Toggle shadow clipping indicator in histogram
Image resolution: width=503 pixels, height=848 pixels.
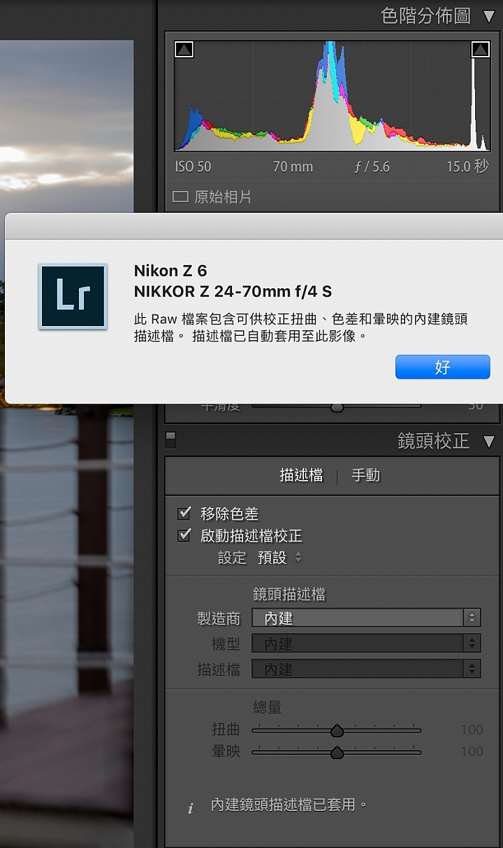[184, 50]
